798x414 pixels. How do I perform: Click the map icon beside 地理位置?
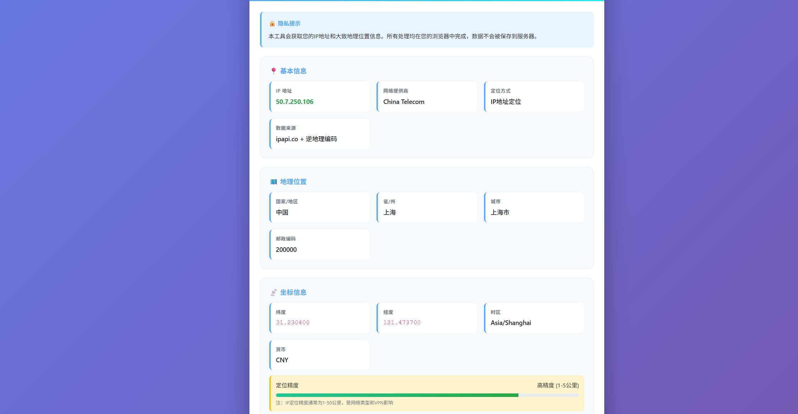274,182
